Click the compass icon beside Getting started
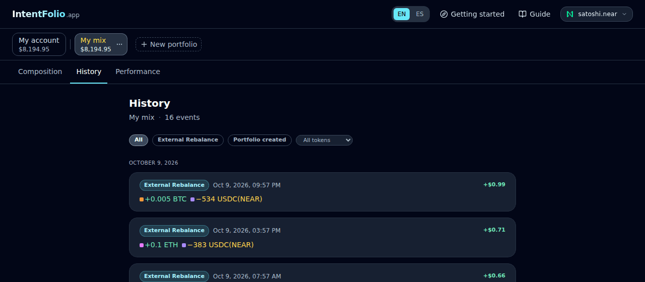The width and height of the screenshot is (645, 282). coord(444,14)
